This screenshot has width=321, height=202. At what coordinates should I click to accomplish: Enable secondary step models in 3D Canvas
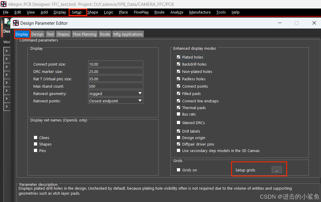179,151
